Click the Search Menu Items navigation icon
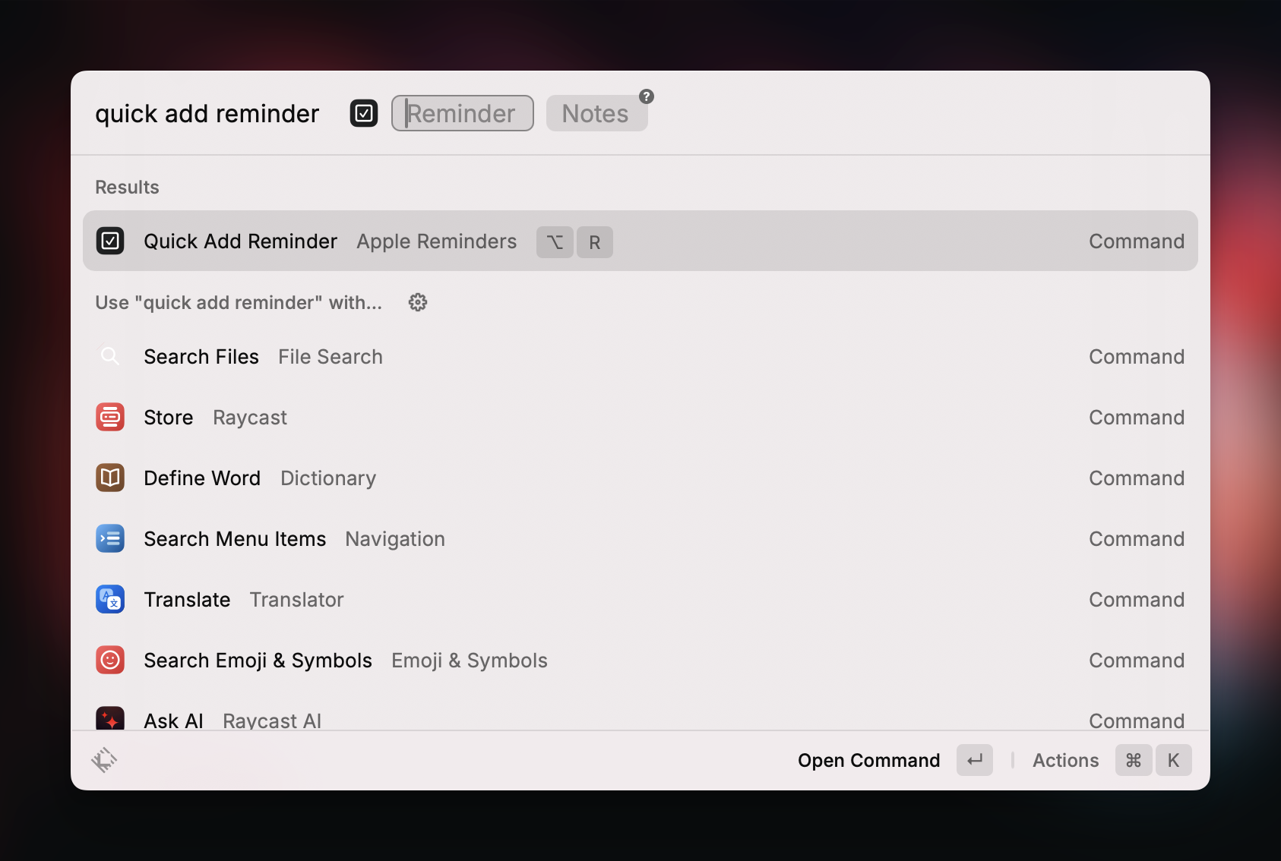The width and height of the screenshot is (1281, 861). 110,538
